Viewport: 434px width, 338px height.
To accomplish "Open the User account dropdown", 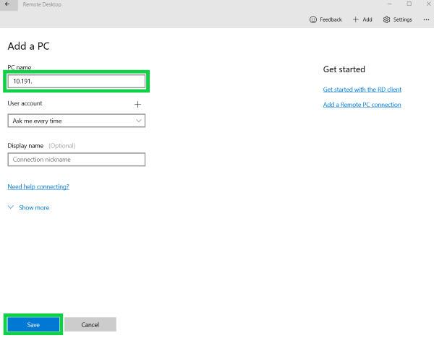I will (x=76, y=121).
